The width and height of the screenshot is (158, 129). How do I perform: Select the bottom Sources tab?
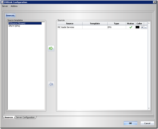point(9,118)
